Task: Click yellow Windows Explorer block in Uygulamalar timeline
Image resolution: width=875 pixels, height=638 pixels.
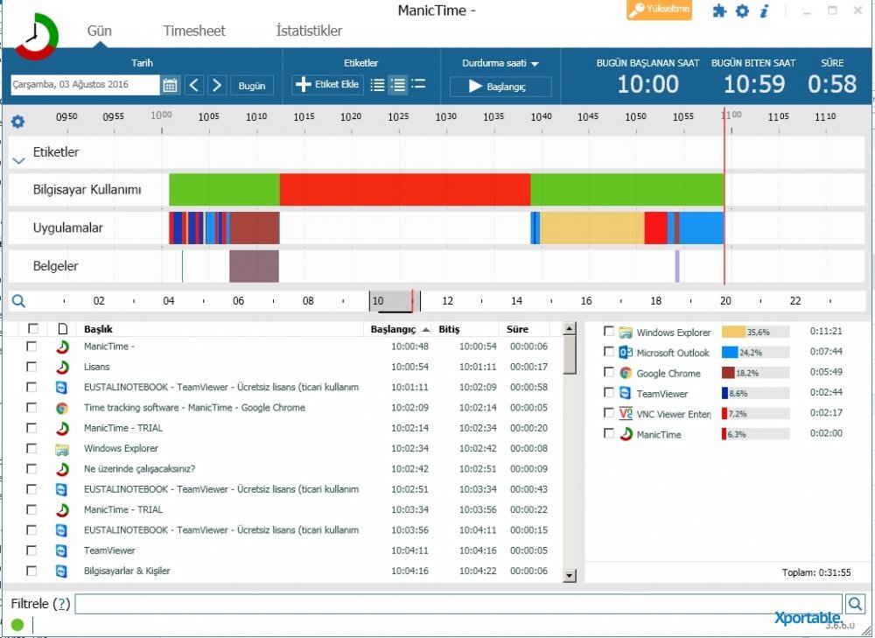Action: pos(592,228)
